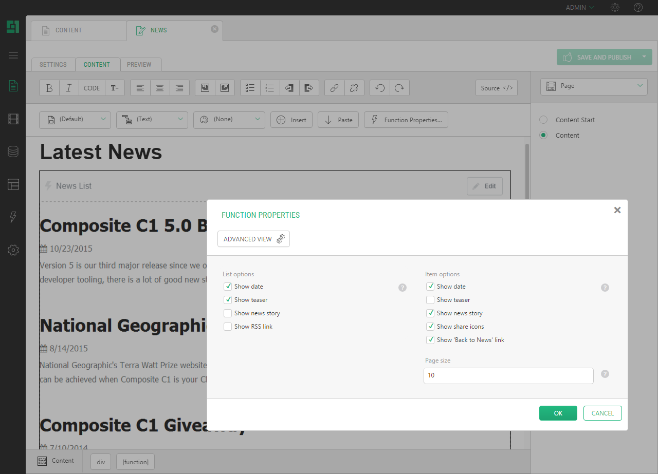Click help icon beside Page size

605,374
